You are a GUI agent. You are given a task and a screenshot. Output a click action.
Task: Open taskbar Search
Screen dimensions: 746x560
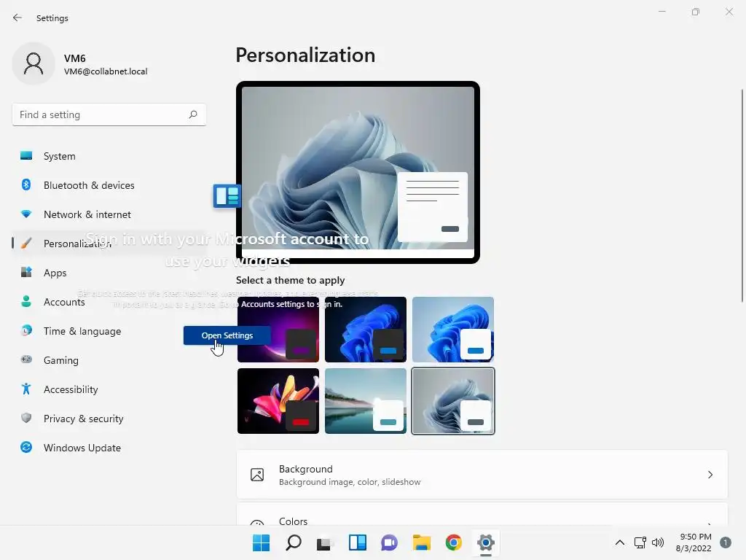293,542
